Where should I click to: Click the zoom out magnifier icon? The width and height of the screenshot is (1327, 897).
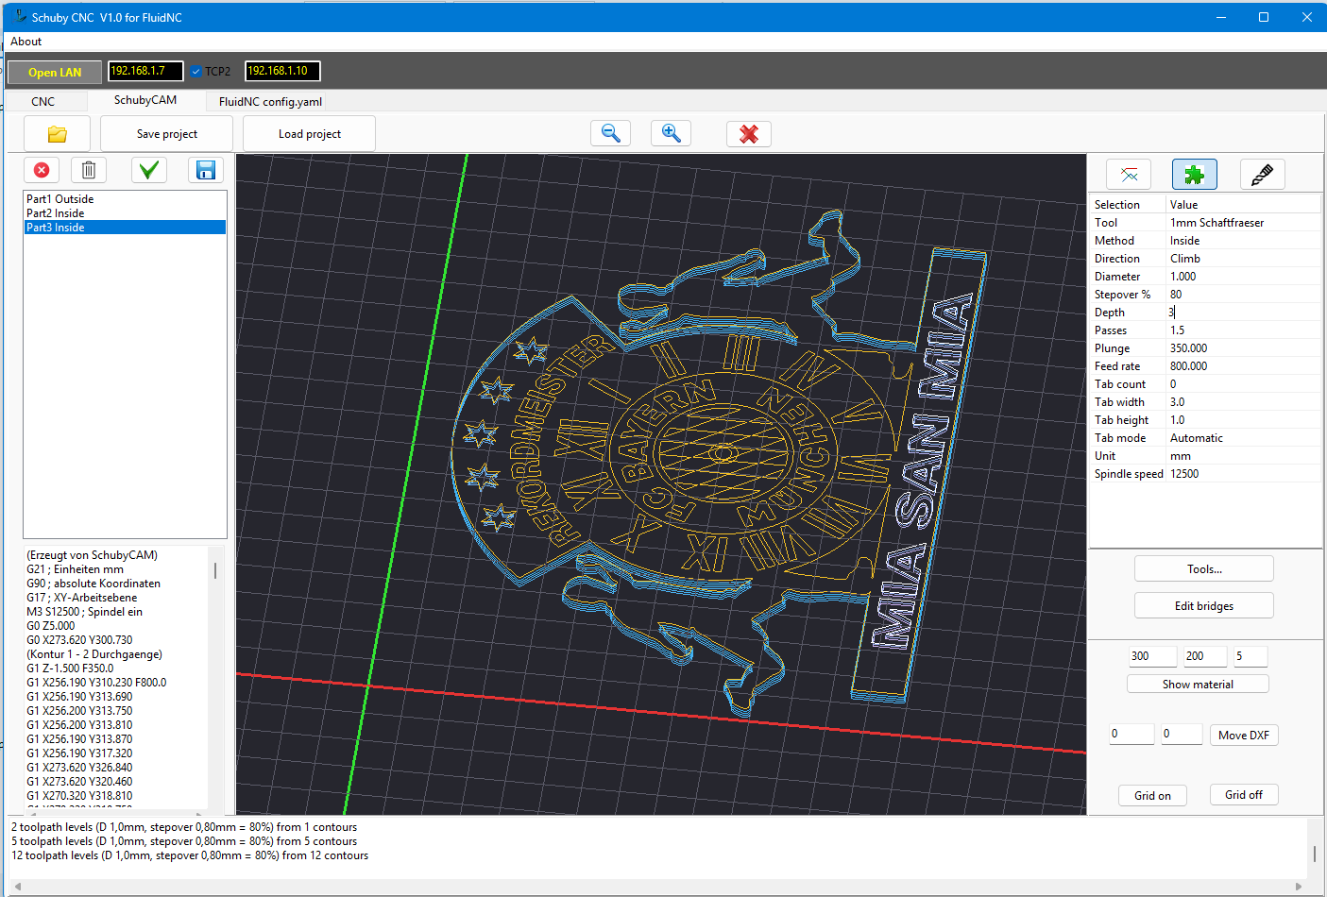pyautogui.click(x=610, y=133)
